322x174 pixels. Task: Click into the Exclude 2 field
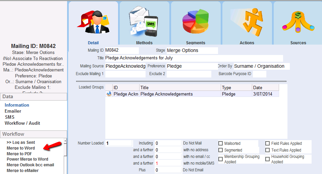(189, 74)
